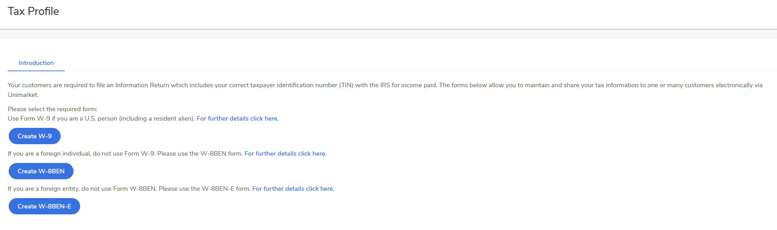Click the phrase 'Information Return' in the paragraph
This screenshot has height=230, width=777.
(x=142, y=85)
